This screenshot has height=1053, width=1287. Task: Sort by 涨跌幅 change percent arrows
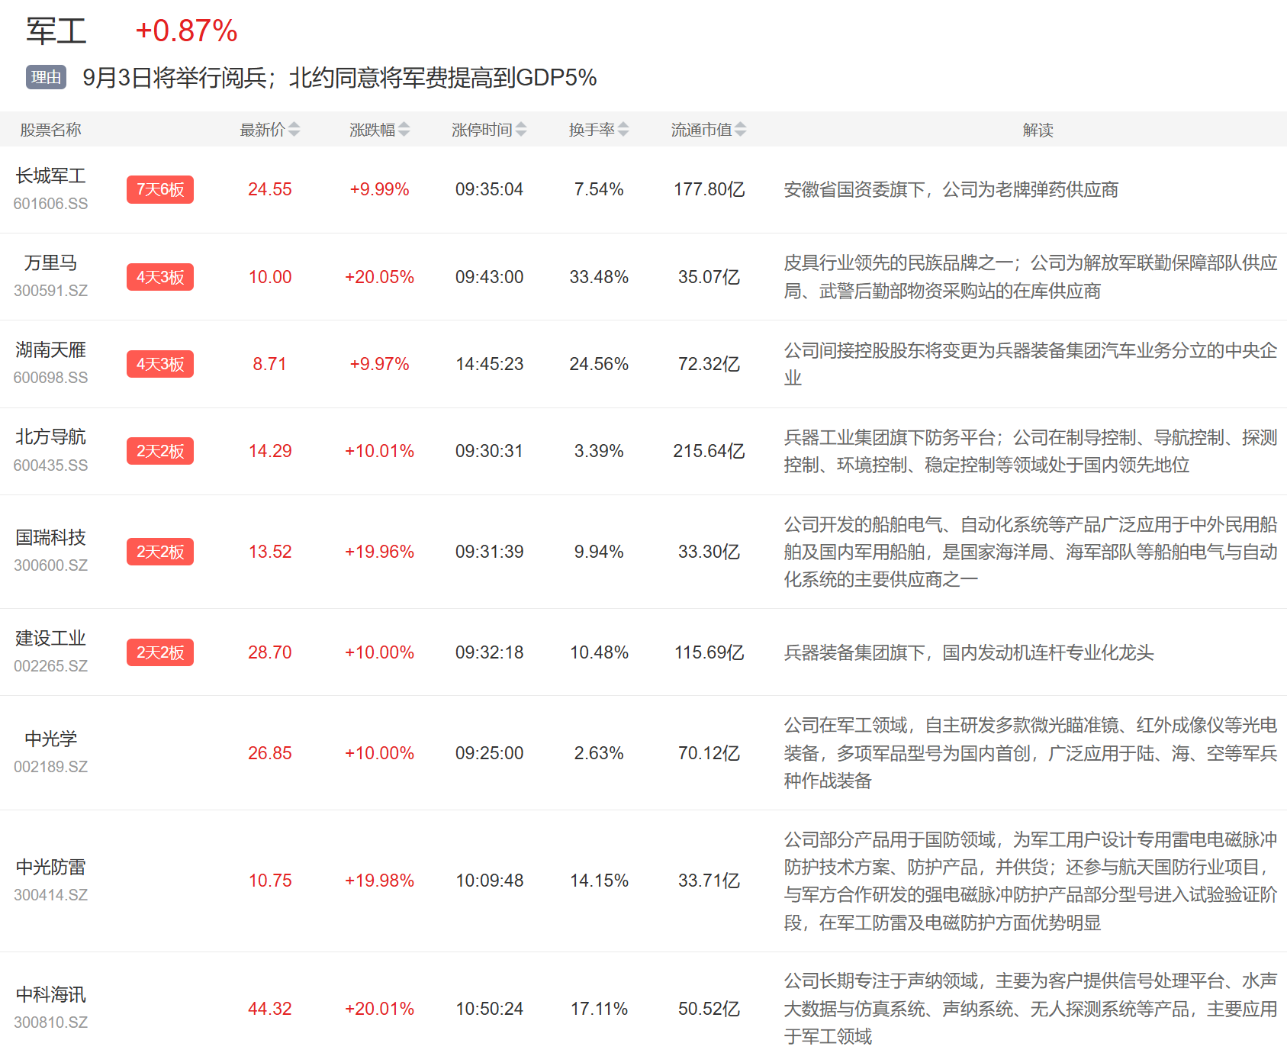[x=404, y=130]
